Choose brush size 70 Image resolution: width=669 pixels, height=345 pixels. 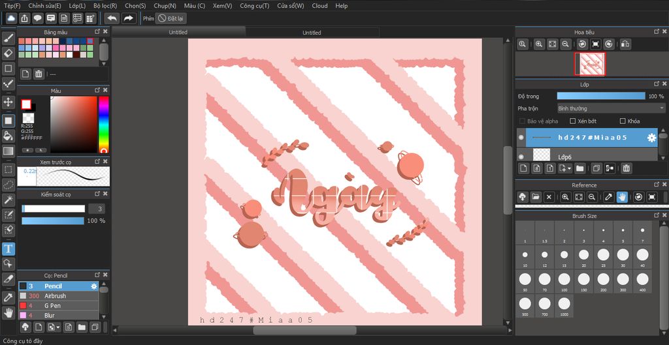pyautogui.click(x=544, y=281)
